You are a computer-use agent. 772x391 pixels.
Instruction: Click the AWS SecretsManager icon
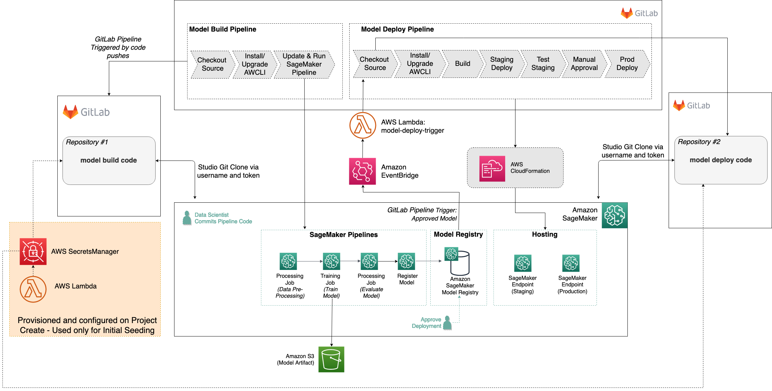pos(33,251)
